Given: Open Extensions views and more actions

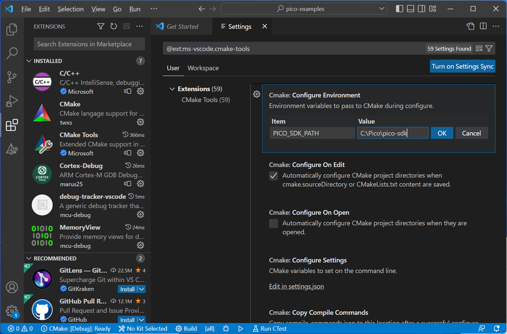Looking at the screenshot, I should pyautogui.click(x=139, y=26).
